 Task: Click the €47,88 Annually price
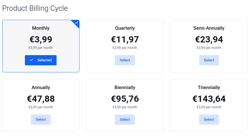41,99
